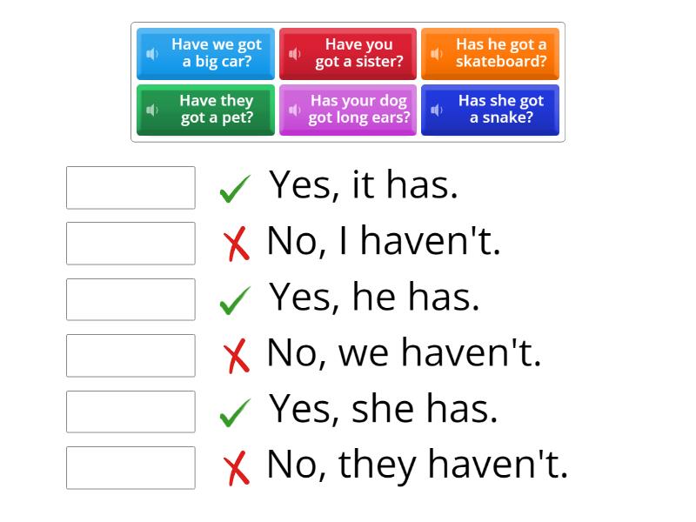Screen dimensions: 696x522
Task: Click the red X next to 'No, we haven't.'
Action: (x=233, y=353)
